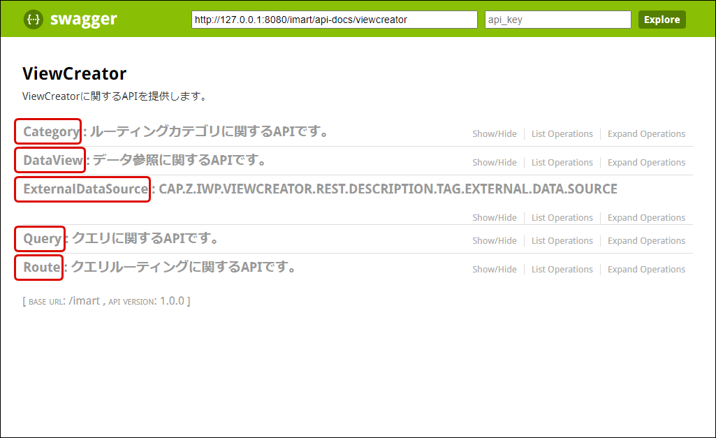
Task: Click the Explore button
Action: pos(662,20)
